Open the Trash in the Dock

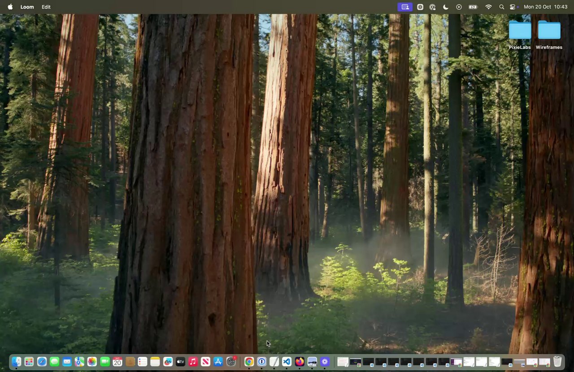[557, 362]
